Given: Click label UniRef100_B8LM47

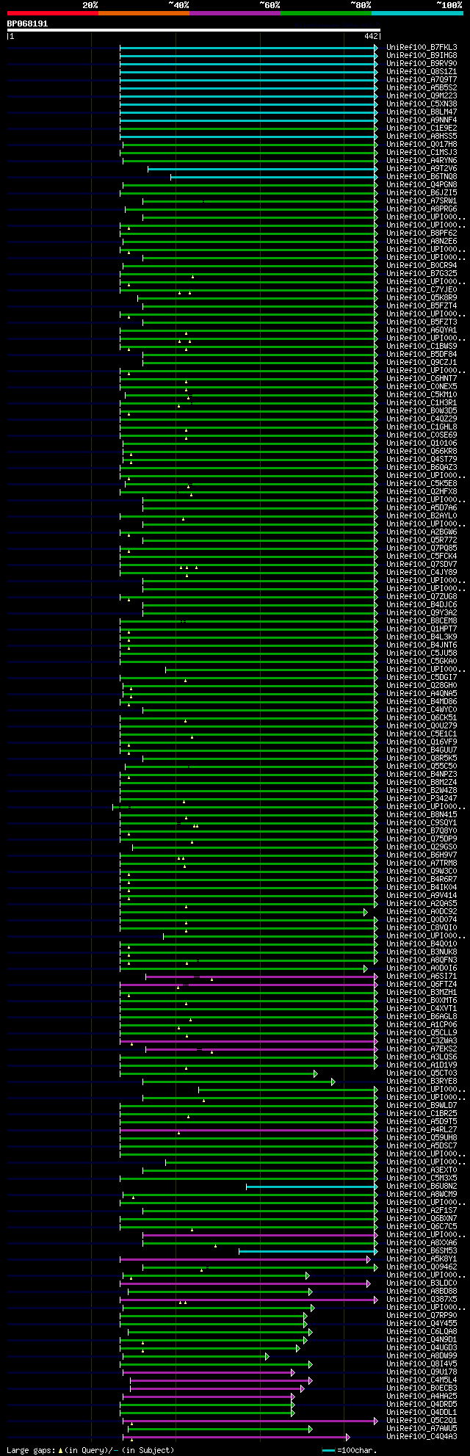Looking at the screenshot, I should click(422, 112).
